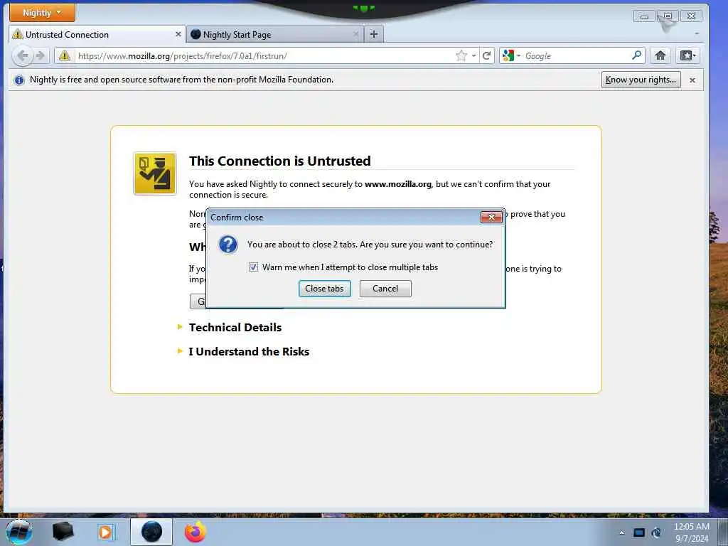Open the Windows Start menu
Image resolution: width=728 pixels, height=546 pixels.
coord(18,532)
